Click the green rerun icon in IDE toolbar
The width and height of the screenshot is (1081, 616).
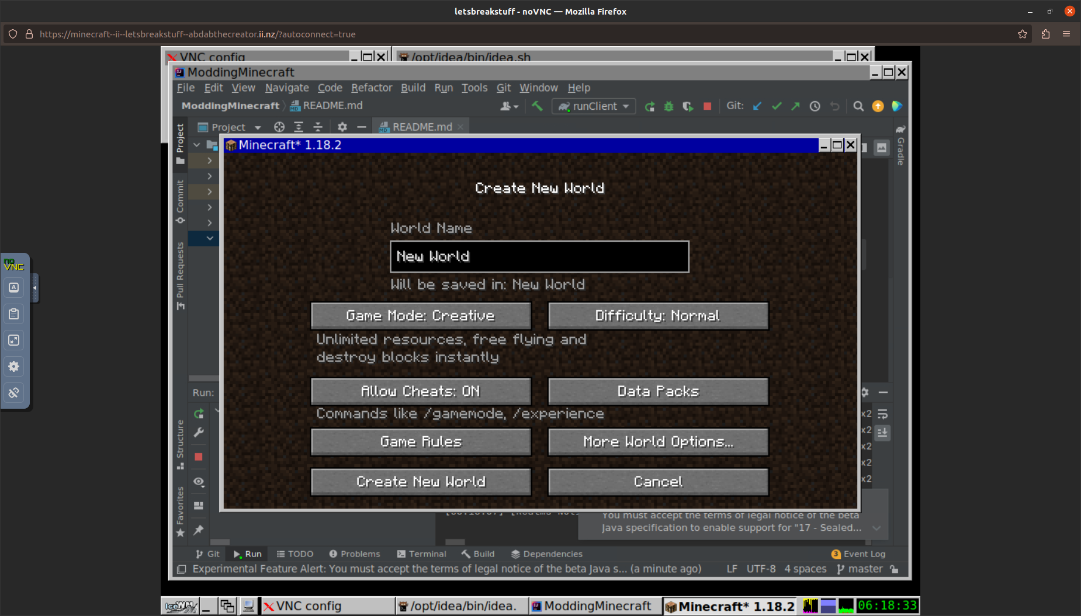650,106
